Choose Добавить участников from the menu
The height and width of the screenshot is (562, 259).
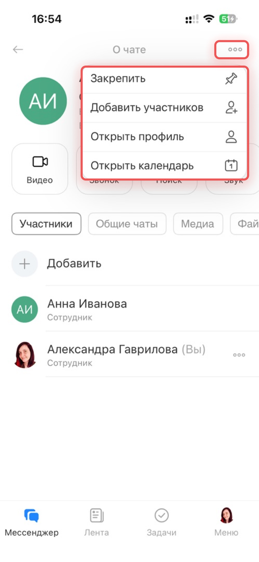[147, 108]
